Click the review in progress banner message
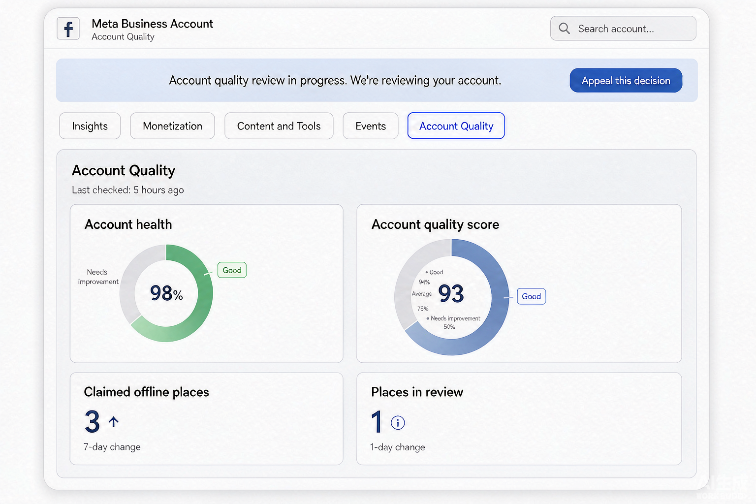The image size is (756, 504). (335, 80)
